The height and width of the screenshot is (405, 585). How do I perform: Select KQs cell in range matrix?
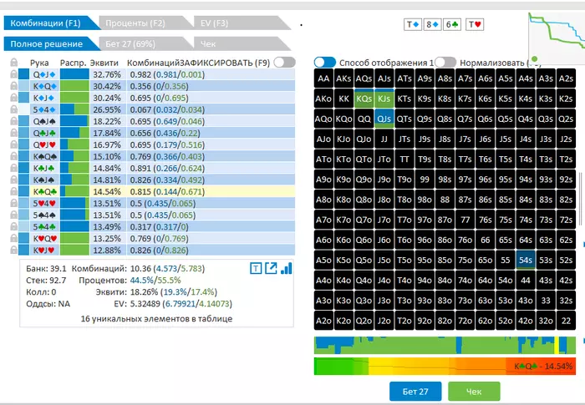[364, 99]
